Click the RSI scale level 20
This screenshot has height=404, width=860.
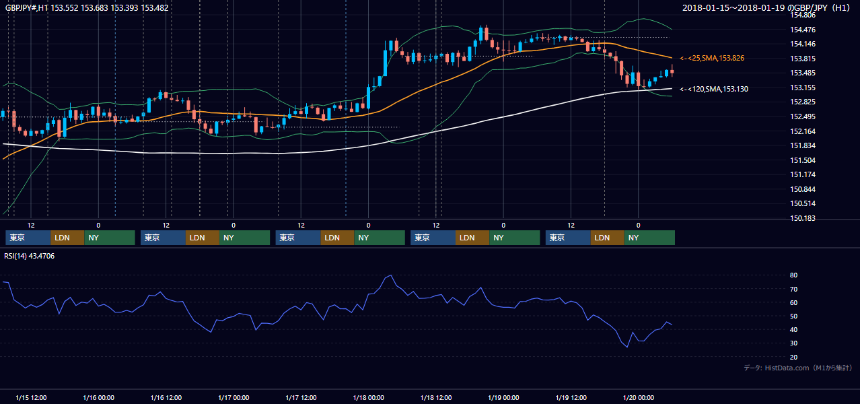794,357
